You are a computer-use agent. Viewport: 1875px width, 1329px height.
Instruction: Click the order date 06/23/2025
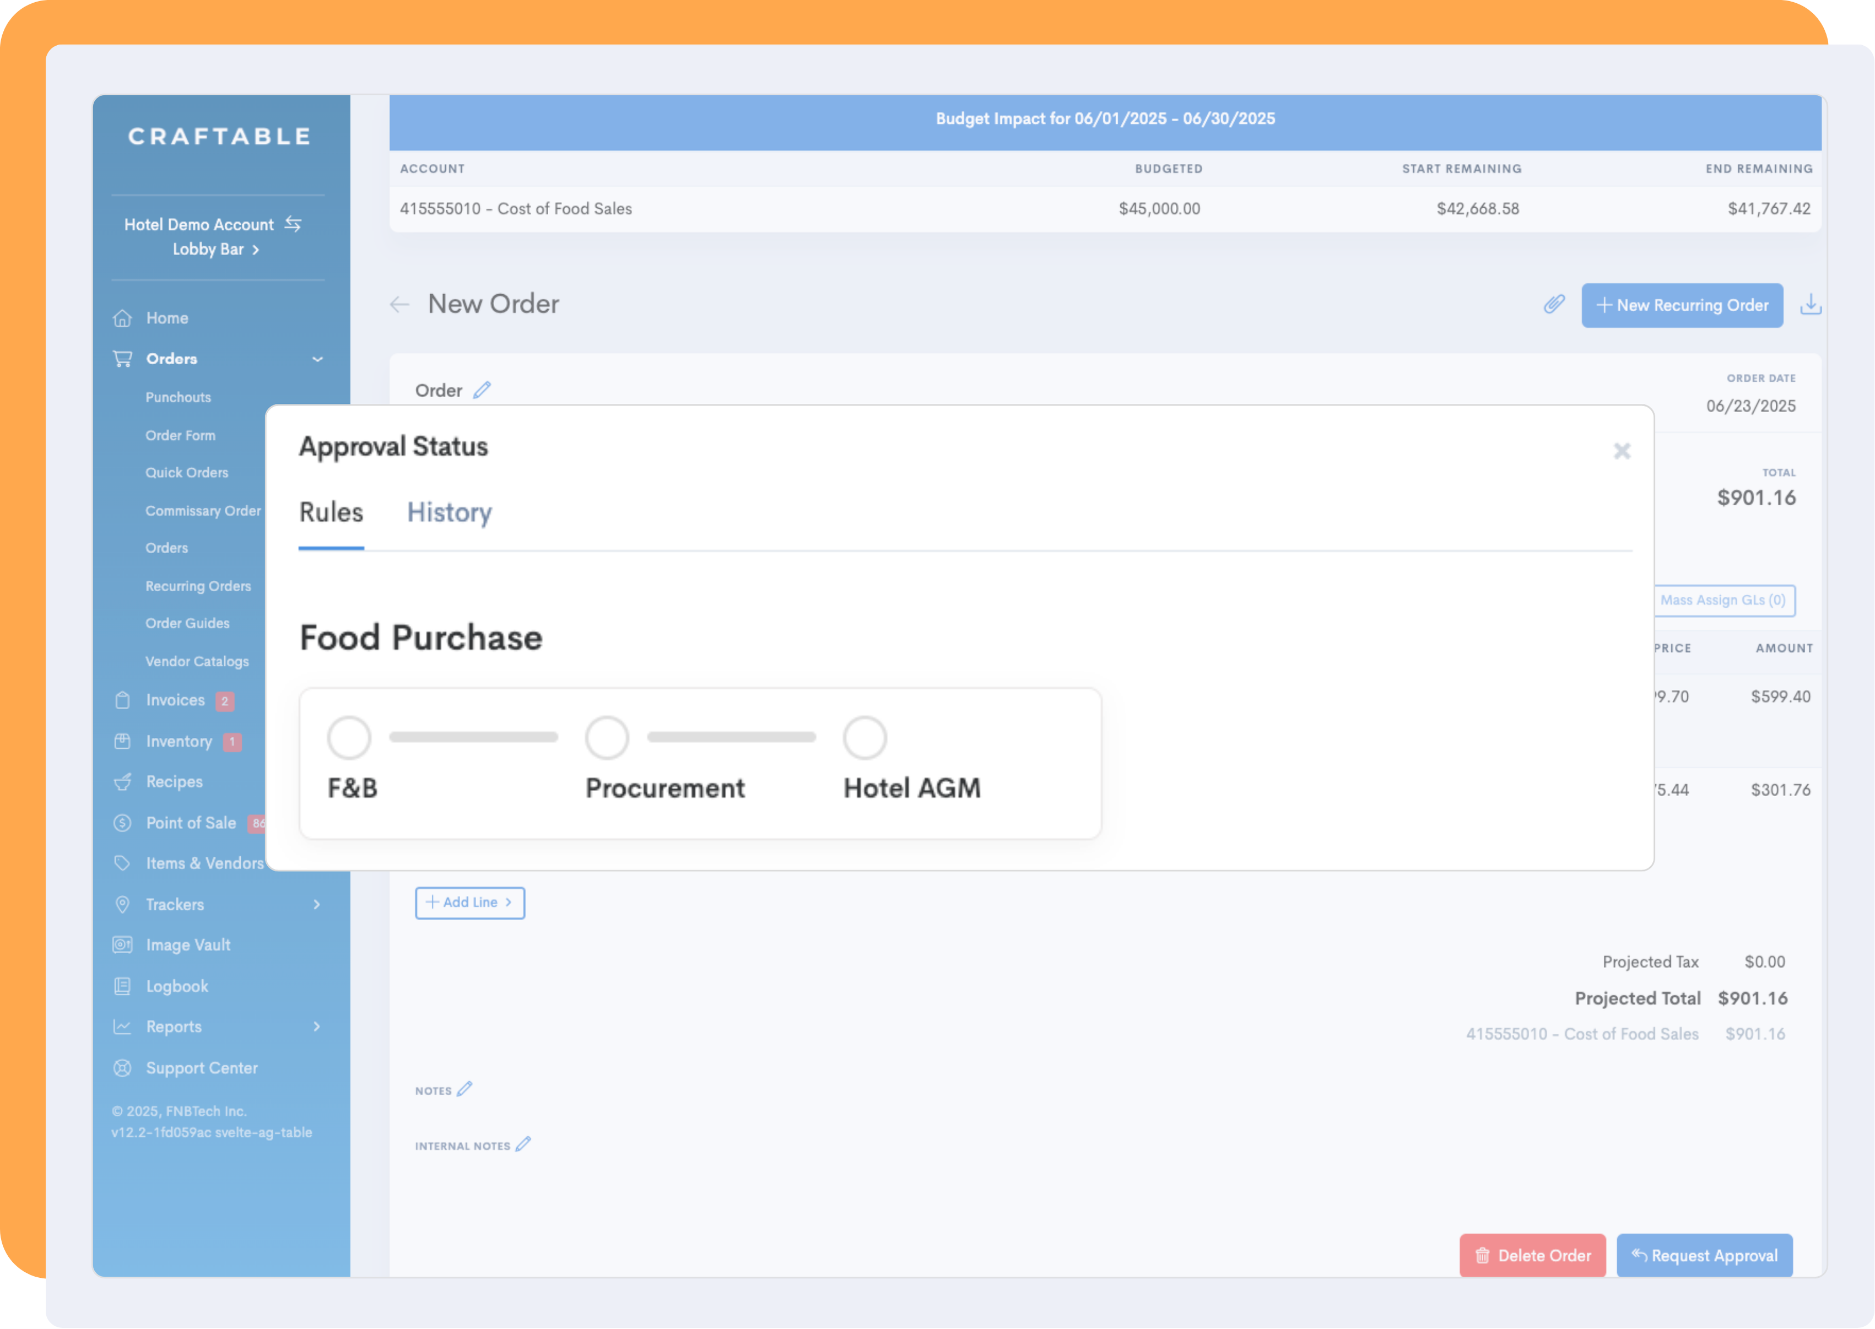point(1750,406)
